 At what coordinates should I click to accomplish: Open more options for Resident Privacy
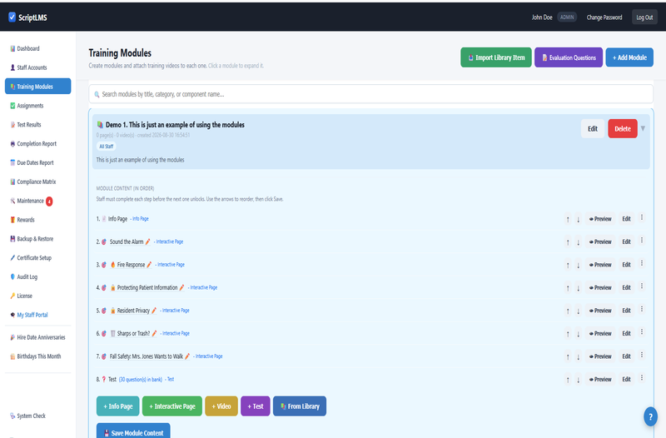tap(642, 309)
